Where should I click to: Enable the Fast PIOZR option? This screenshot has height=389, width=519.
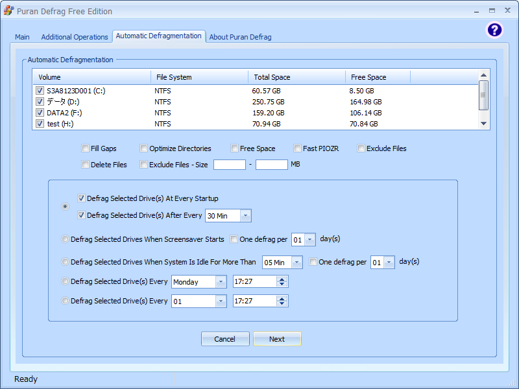(x=297, y=148)
